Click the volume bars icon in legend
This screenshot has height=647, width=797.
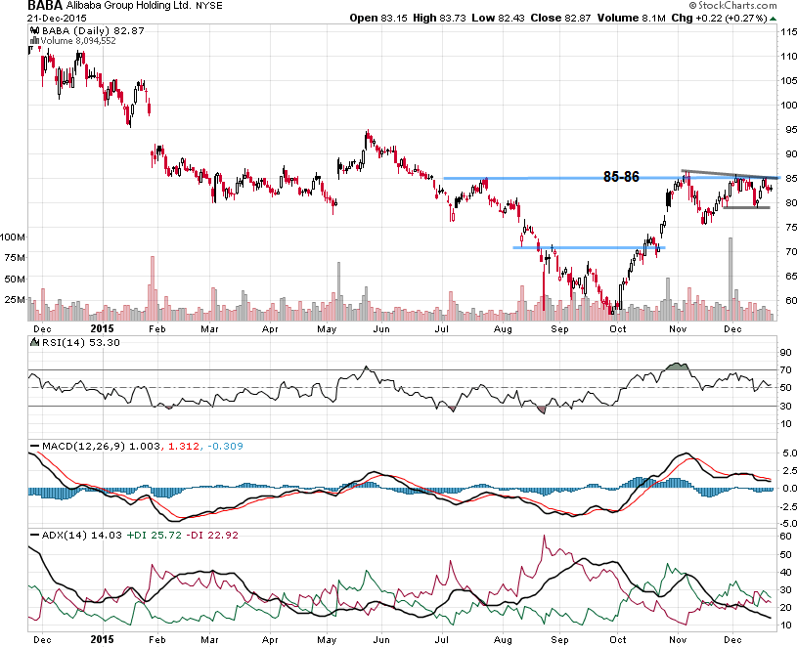35,41
